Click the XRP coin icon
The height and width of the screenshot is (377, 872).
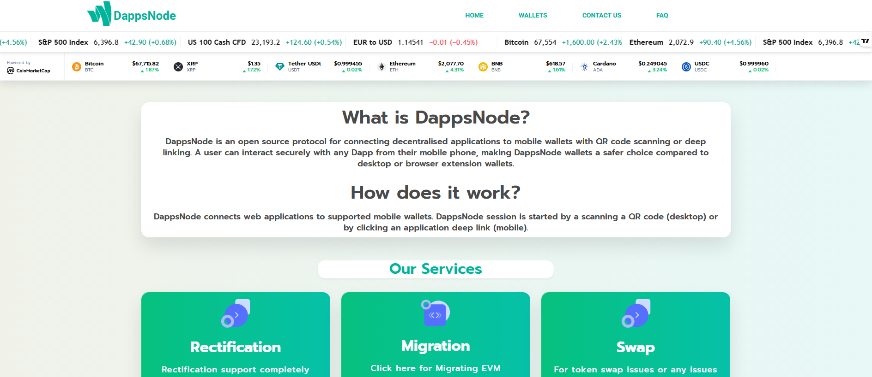coord(178,67)
